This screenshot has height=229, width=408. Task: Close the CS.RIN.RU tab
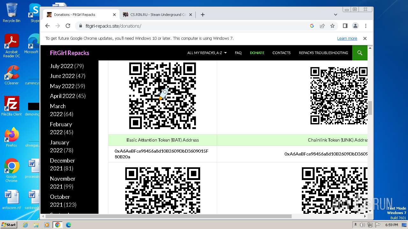[x=191, y=15]
